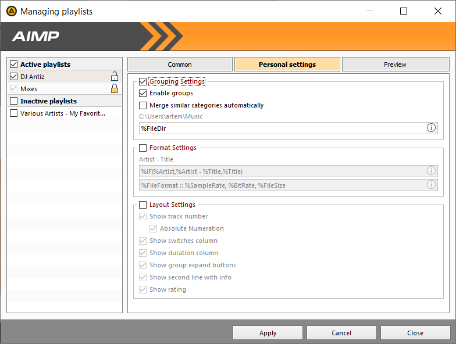
Task: Toggle the Grouping Settings checkbox
Action: pos(143,82)
